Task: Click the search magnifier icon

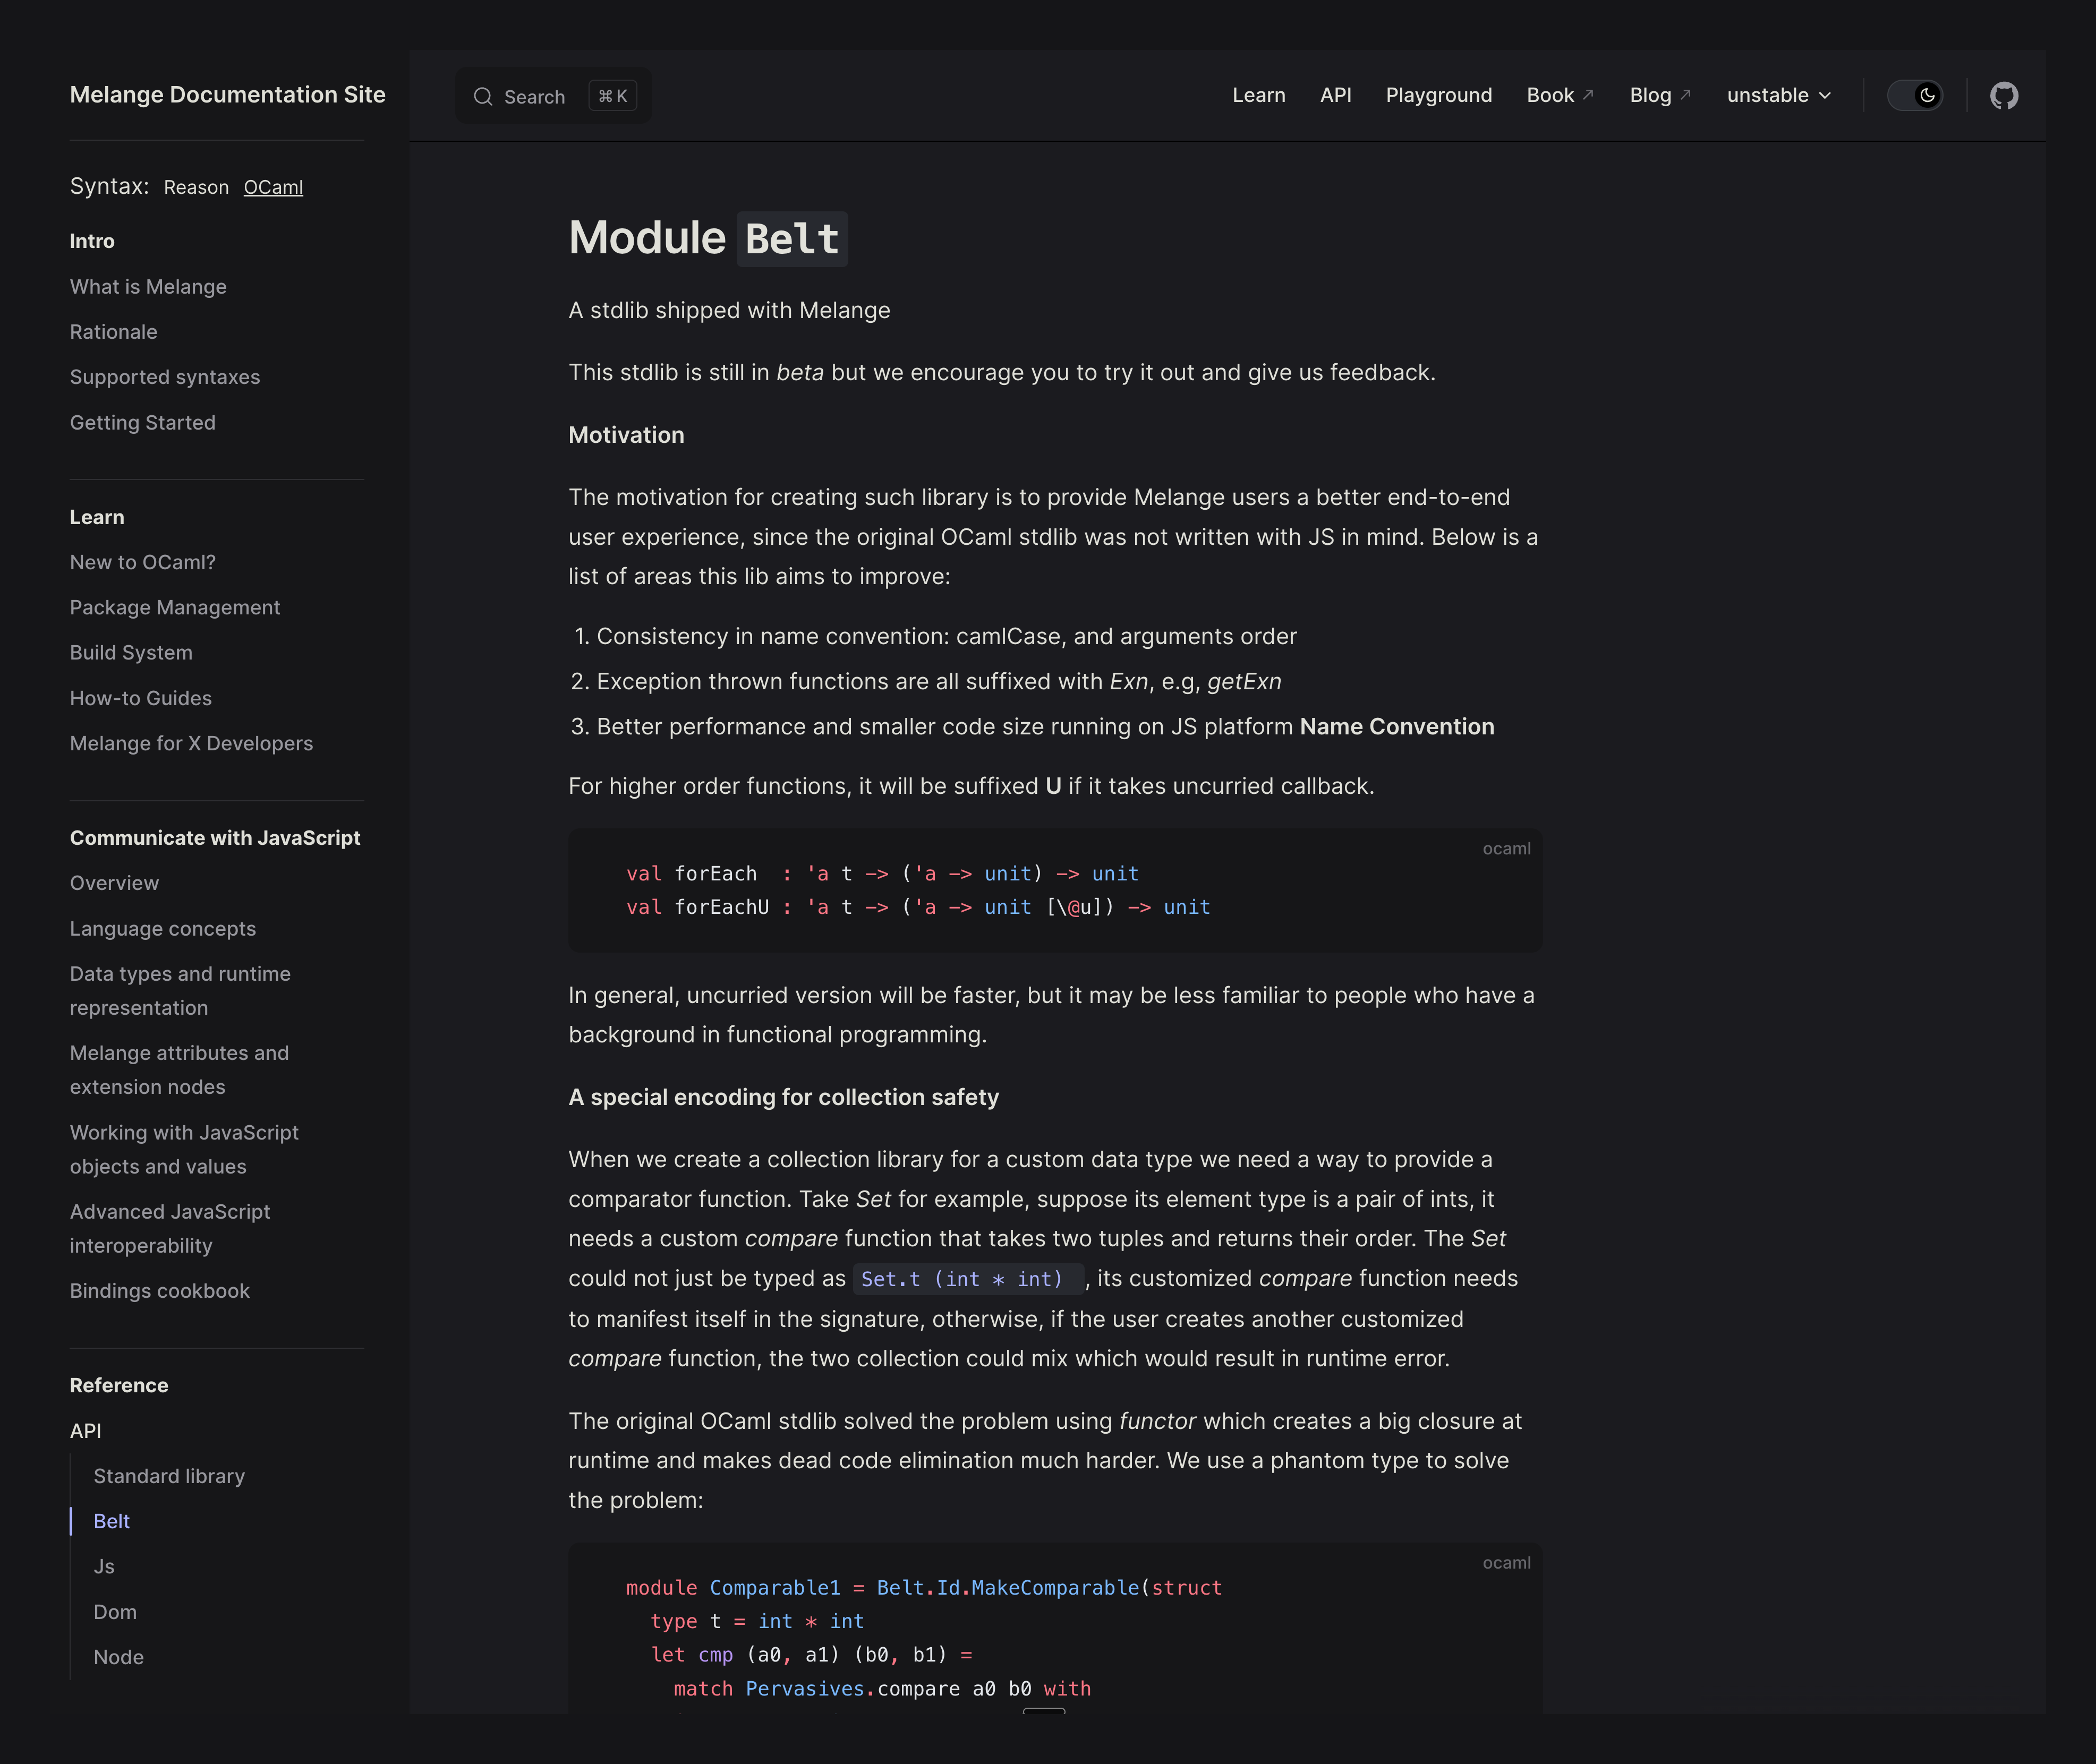Action: point(483,97)
